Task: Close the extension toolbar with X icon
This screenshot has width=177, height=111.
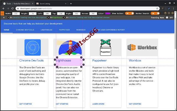Action: (173, 13)
